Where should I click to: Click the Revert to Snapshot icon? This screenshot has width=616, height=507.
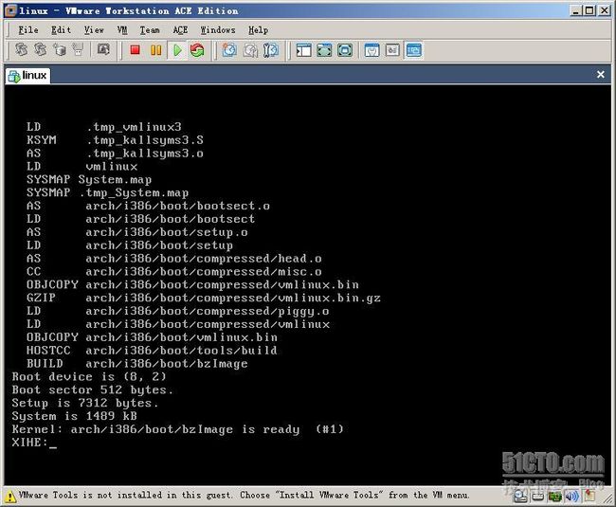pyautogui.click(x=250, y=50)
